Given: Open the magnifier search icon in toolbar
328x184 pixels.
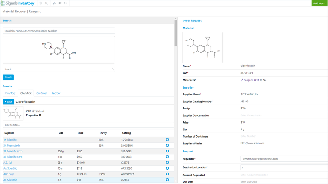Looking at the screenshot, I should coord(47,3).
